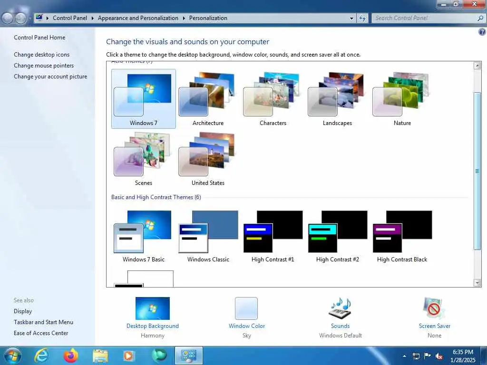487x365 pixels.
Task: Open Change desktop icons
Action: click(42, 55)
